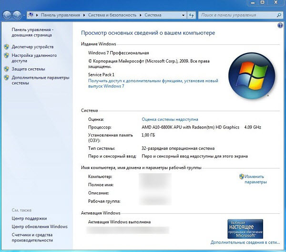This screenshot has width=286, height=252.
Task: Click the Активация Windows выполнена text
Action: (x=119, y=222)
